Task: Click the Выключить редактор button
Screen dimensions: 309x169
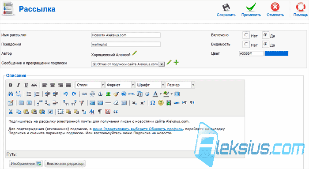Action: [x=65, y=164]
